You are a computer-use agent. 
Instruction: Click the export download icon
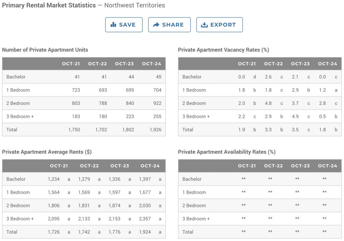click(204, 25)
